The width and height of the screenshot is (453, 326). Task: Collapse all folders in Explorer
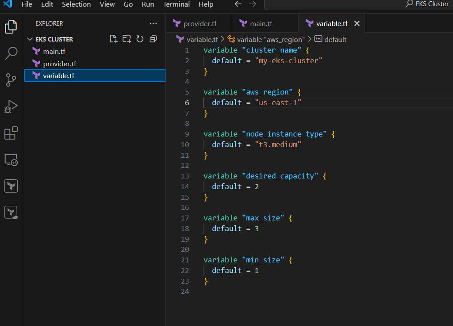click(x=153, y=39)
